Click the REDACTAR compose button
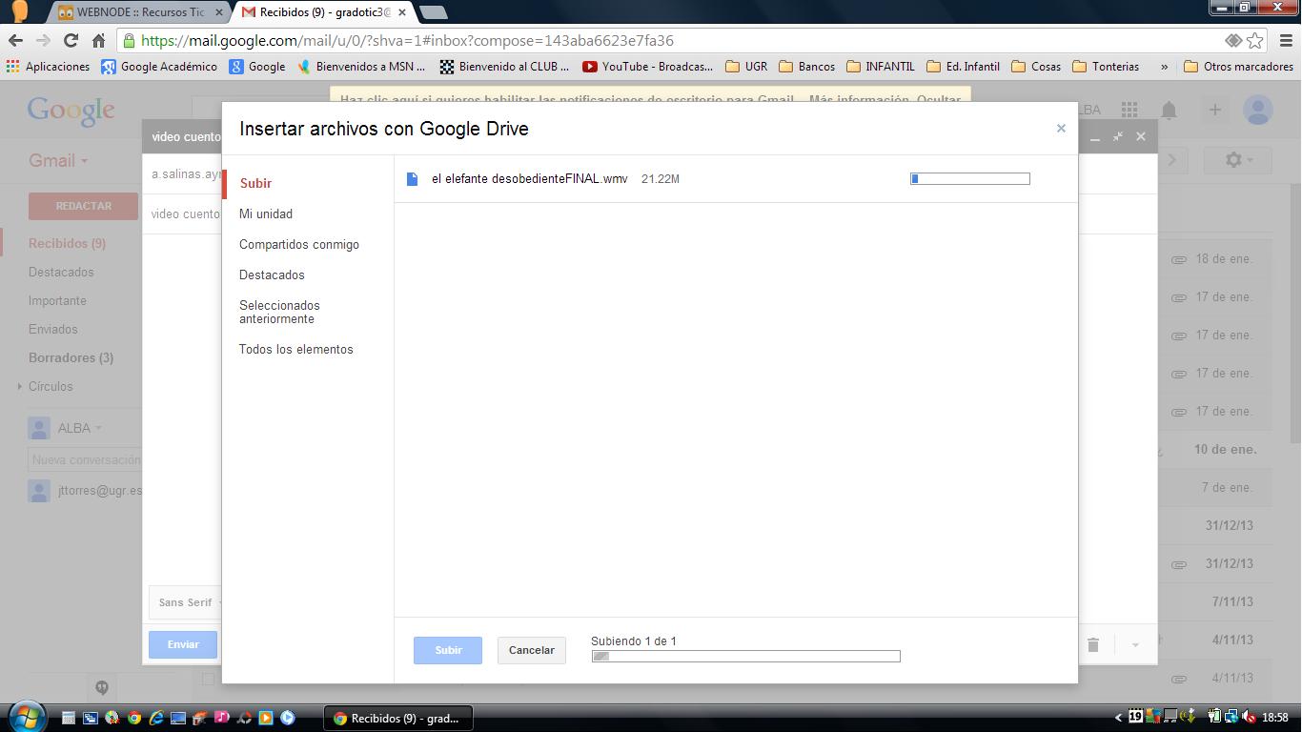Image resolution: width=1302 pixels, height=732 pixels. pos(83,206)
